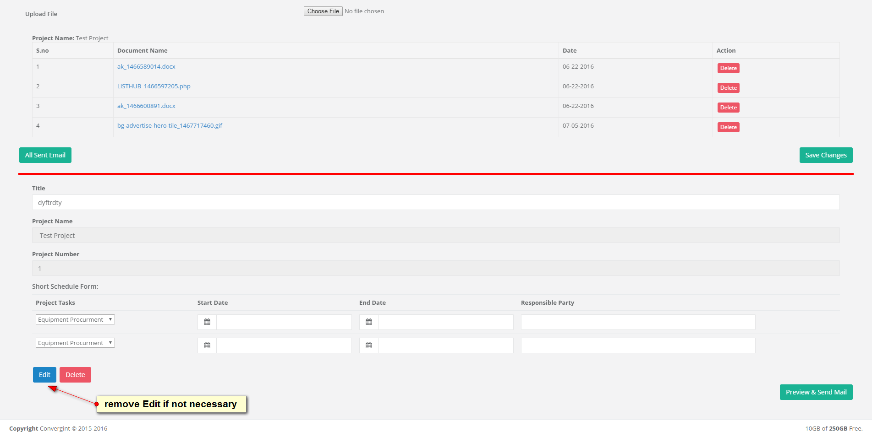Click the Project Number field

(436, 268)
